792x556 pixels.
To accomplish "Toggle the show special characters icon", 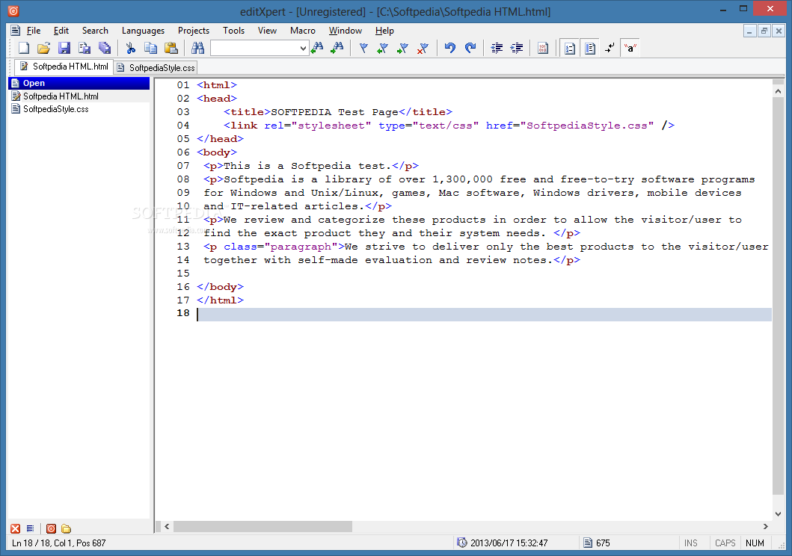I will [630, 48].
